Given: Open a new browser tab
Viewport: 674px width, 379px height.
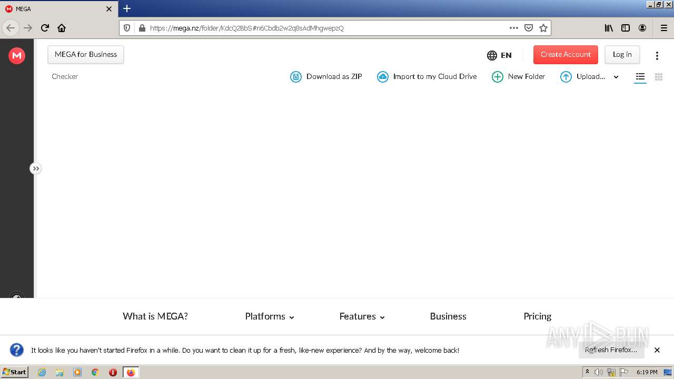Looking at the screenshot, I should pyautogui.click(x=127, y=8).
